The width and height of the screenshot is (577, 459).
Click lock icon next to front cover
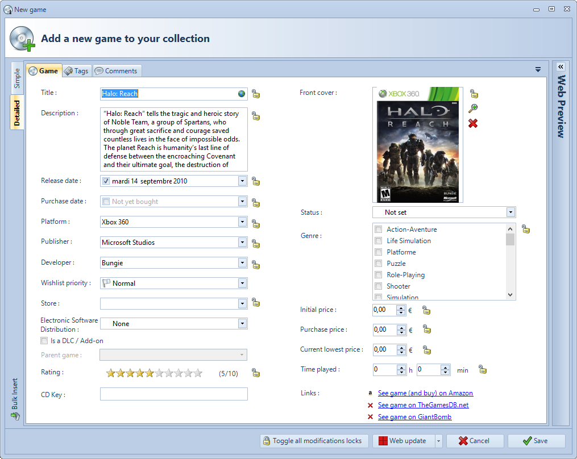[474, 94]
